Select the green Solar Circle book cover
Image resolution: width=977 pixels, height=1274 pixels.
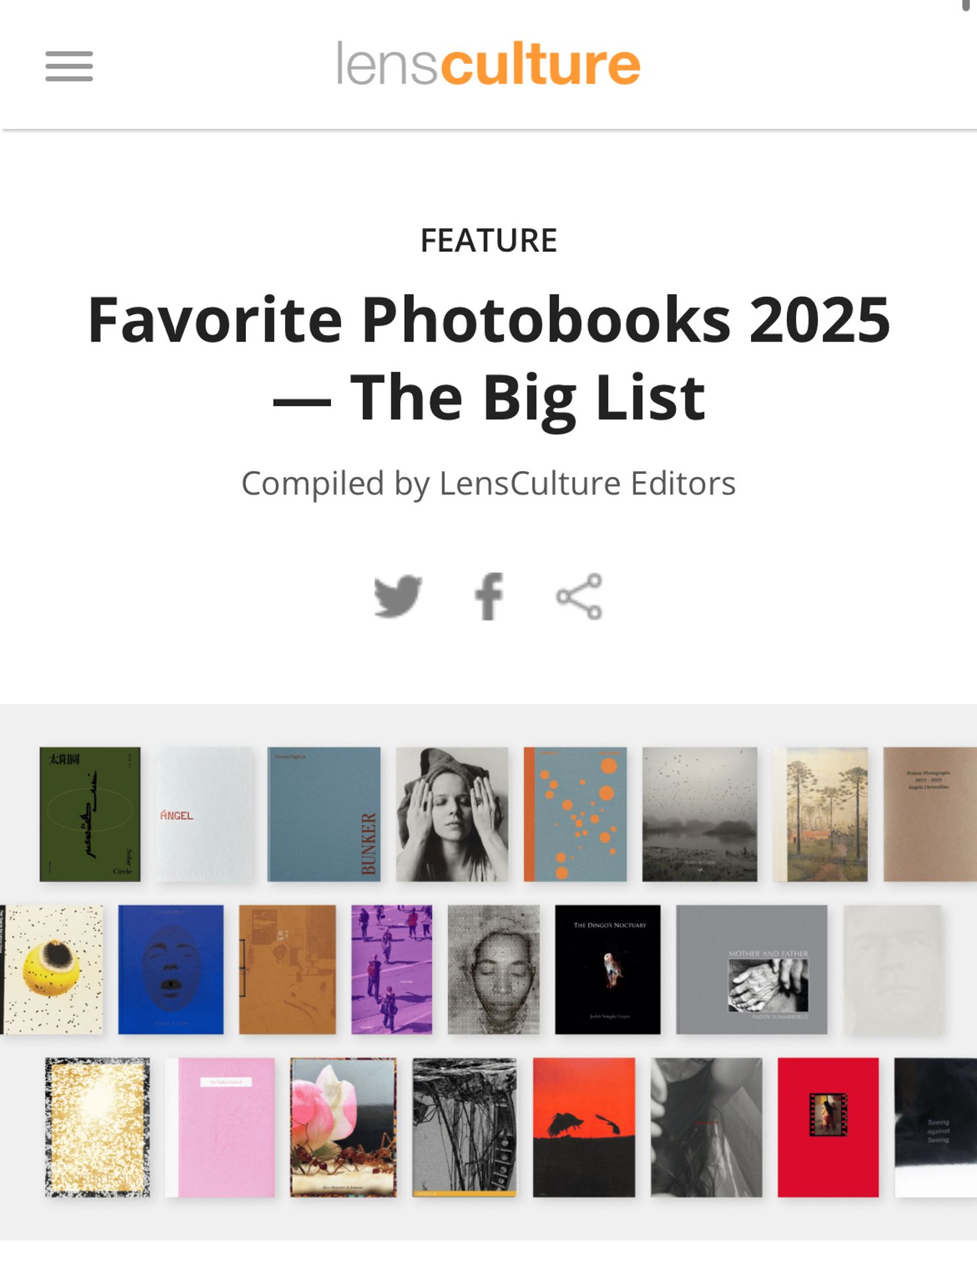click(x=90, y=814)
